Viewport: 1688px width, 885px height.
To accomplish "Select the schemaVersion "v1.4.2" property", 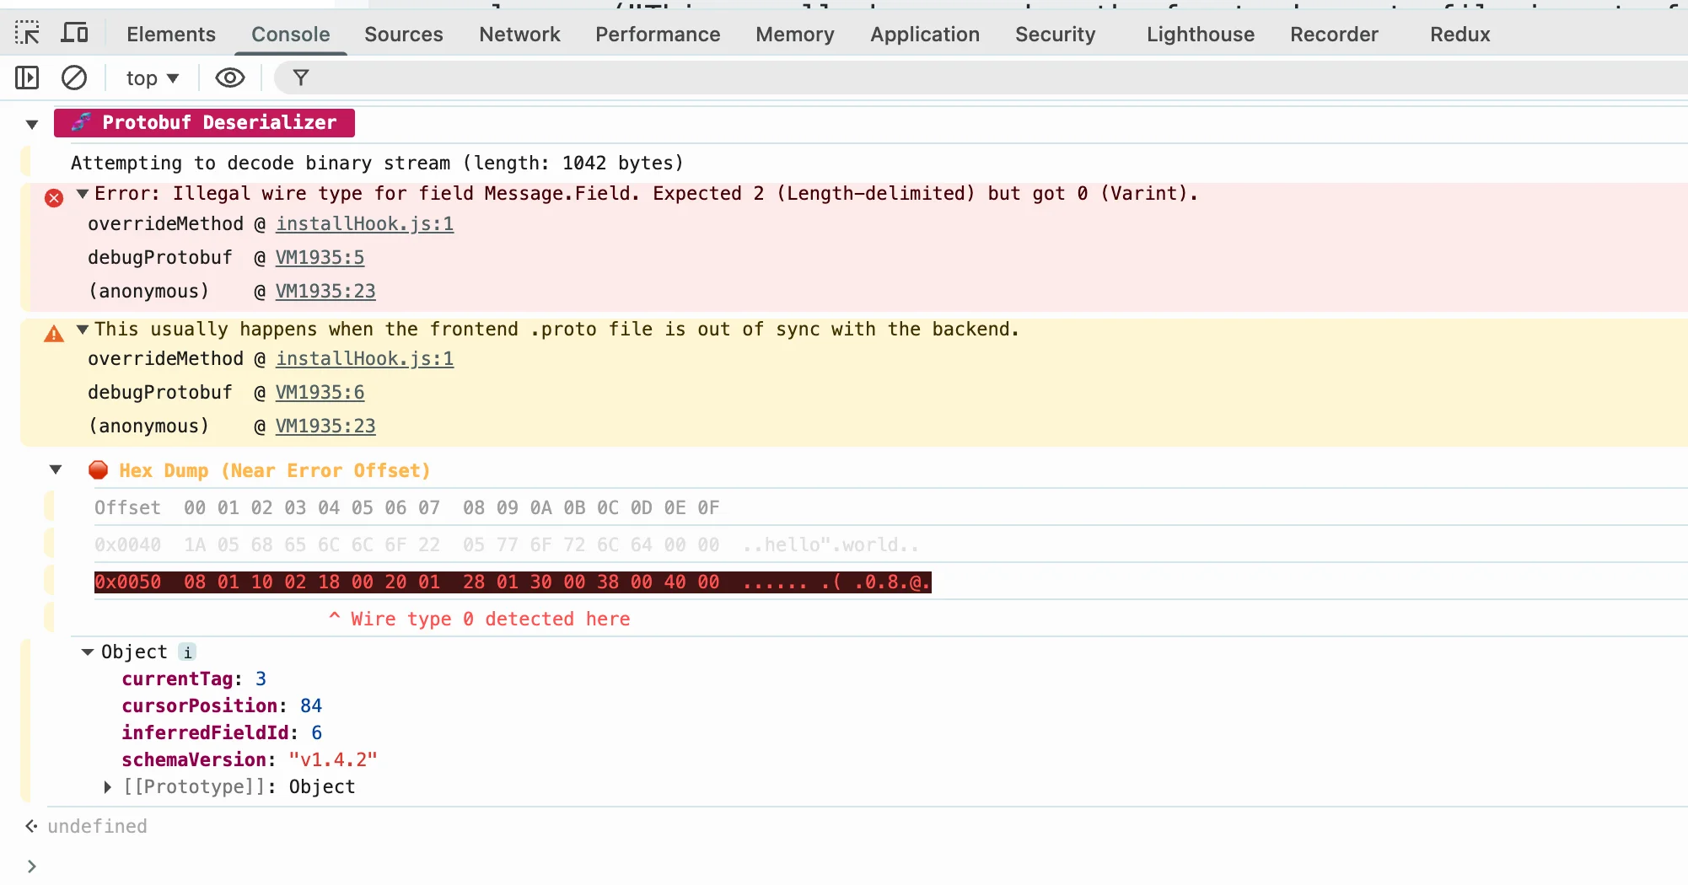I will pyautogui.click(x=250, y=759).
